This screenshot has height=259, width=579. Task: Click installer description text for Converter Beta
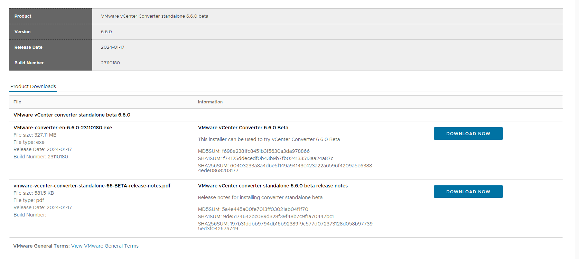(269, 139)
